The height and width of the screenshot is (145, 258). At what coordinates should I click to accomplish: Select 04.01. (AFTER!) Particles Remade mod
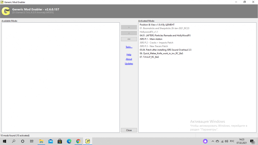coord(165,36)
